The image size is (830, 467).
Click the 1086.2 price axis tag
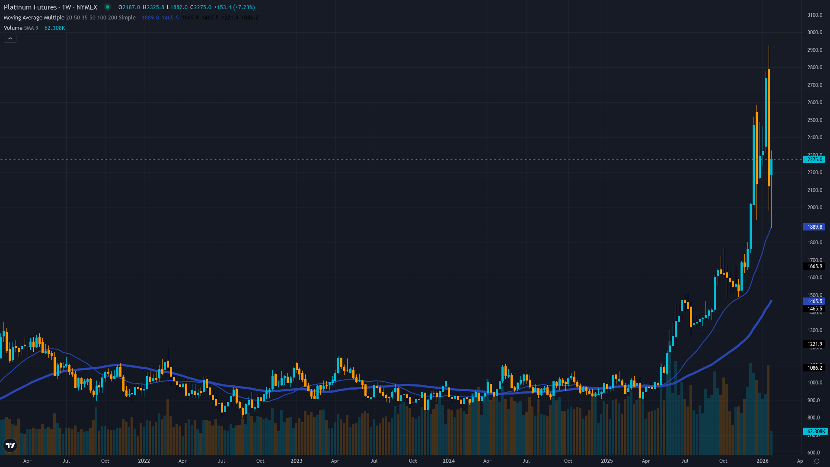pos(814,368)
